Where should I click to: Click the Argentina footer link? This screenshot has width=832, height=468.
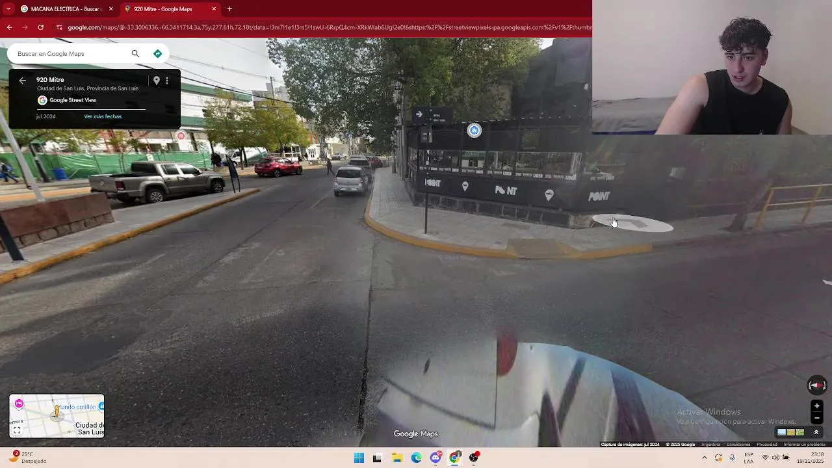click(710, 445)
